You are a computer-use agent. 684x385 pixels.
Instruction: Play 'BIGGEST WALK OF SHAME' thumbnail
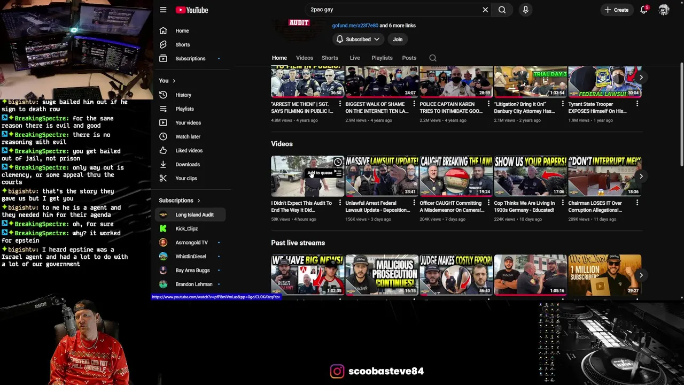pos(382,82)
